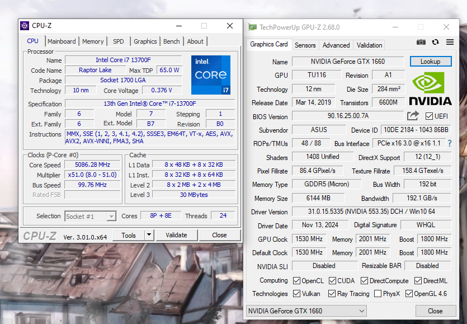Image resolution: width=467 pixels, height=324 pixels.
Task: Click the Validate button
Action: click(x=176, y=235)
